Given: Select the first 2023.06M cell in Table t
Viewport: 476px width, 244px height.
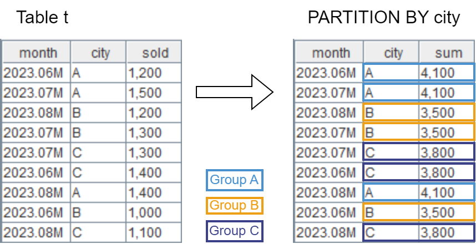Looking at the screenshot, I should click(35, 73).
